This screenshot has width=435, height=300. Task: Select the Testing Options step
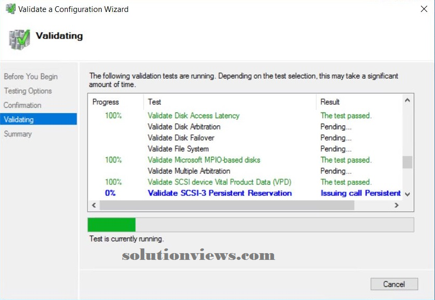pyautogui.click(x=28, y=91)
